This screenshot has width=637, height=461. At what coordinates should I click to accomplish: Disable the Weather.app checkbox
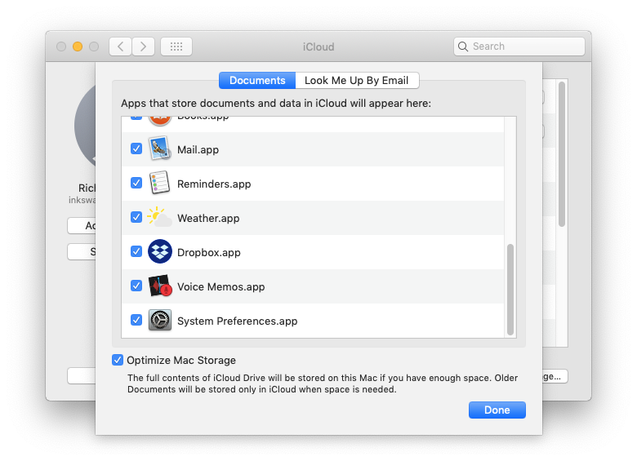[136, 217]
